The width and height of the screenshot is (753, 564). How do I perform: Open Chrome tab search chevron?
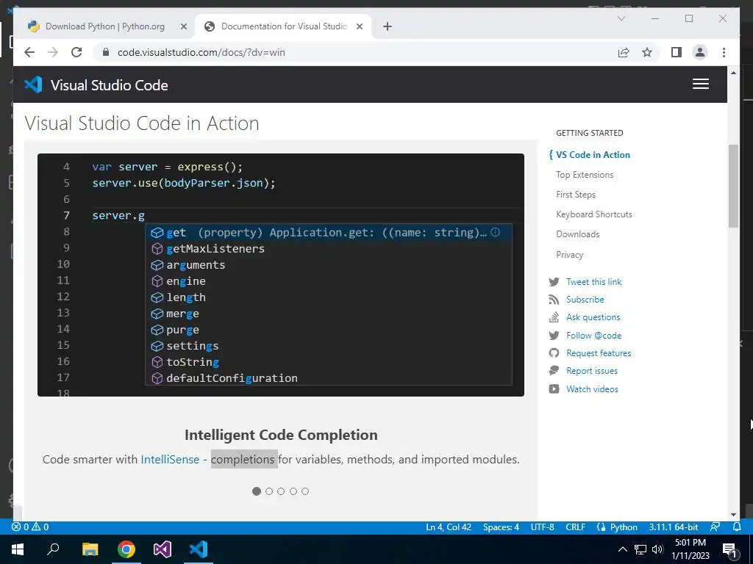[621, 18]
